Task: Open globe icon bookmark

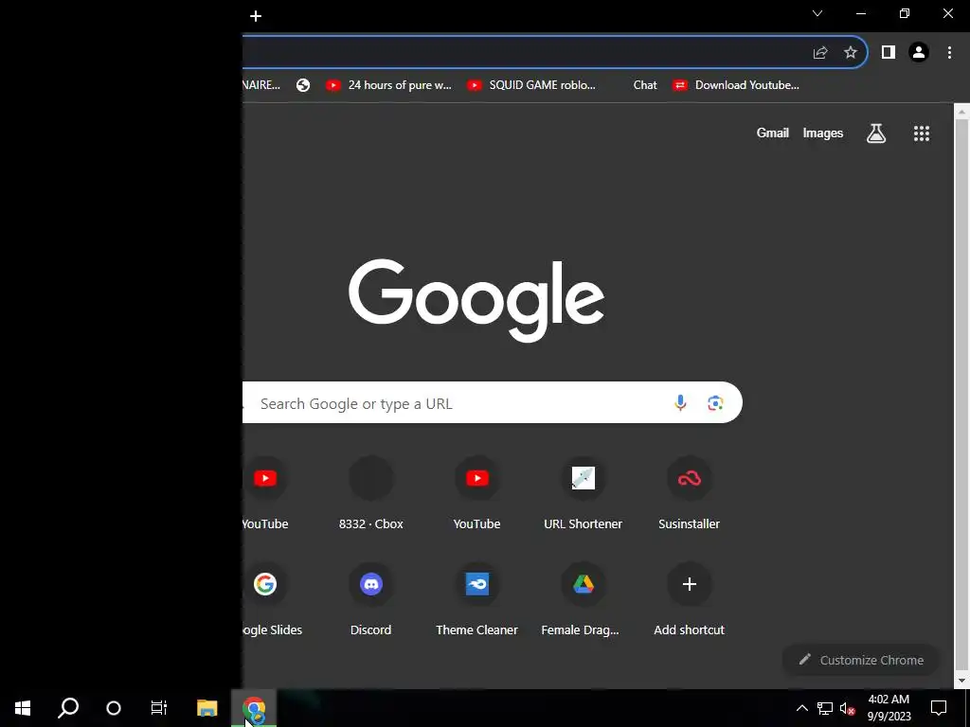Action: pyautogui.click(x=303, y=85)
